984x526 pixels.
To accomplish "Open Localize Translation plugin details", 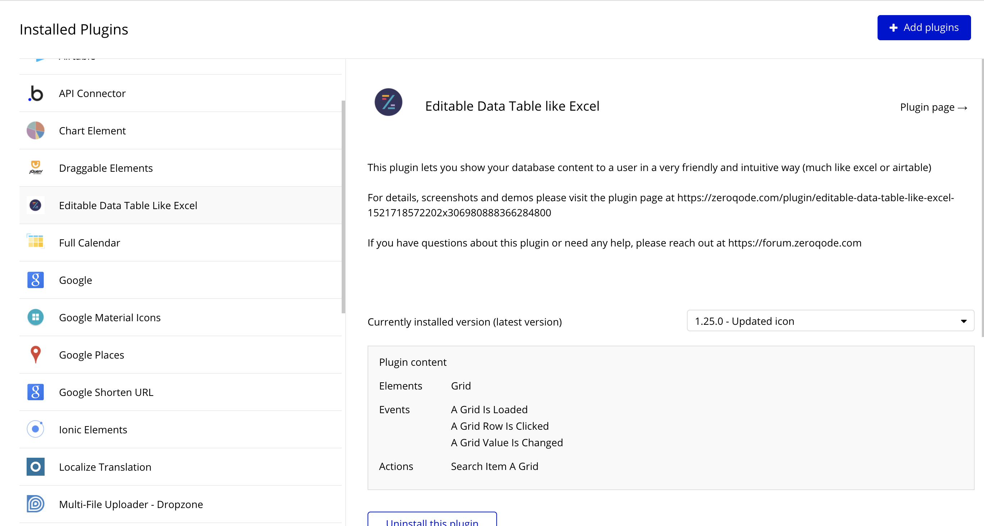I will click(x=180, y=467).
